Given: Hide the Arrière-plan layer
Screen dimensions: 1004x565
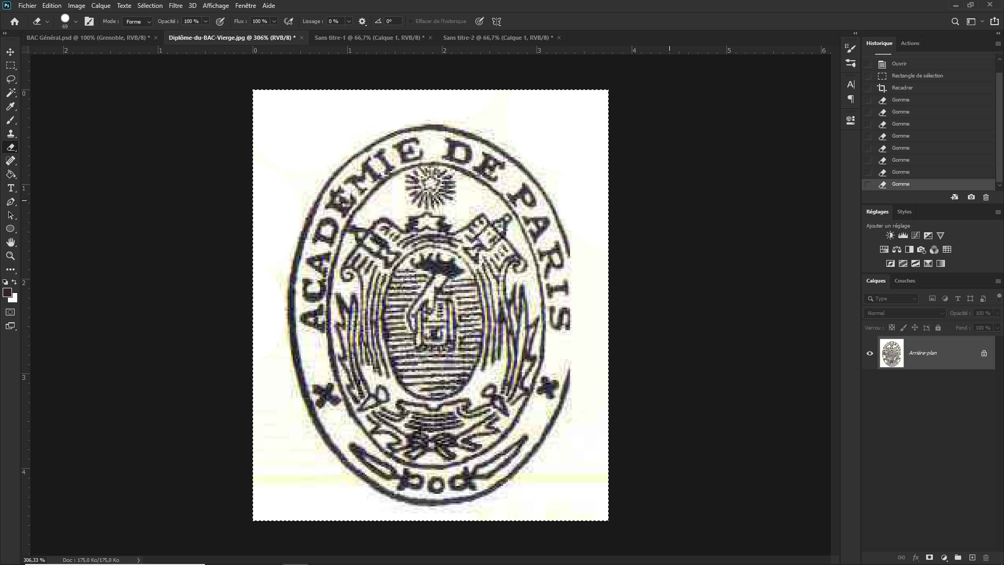Looking at the screenshot, I should point(870,353).
